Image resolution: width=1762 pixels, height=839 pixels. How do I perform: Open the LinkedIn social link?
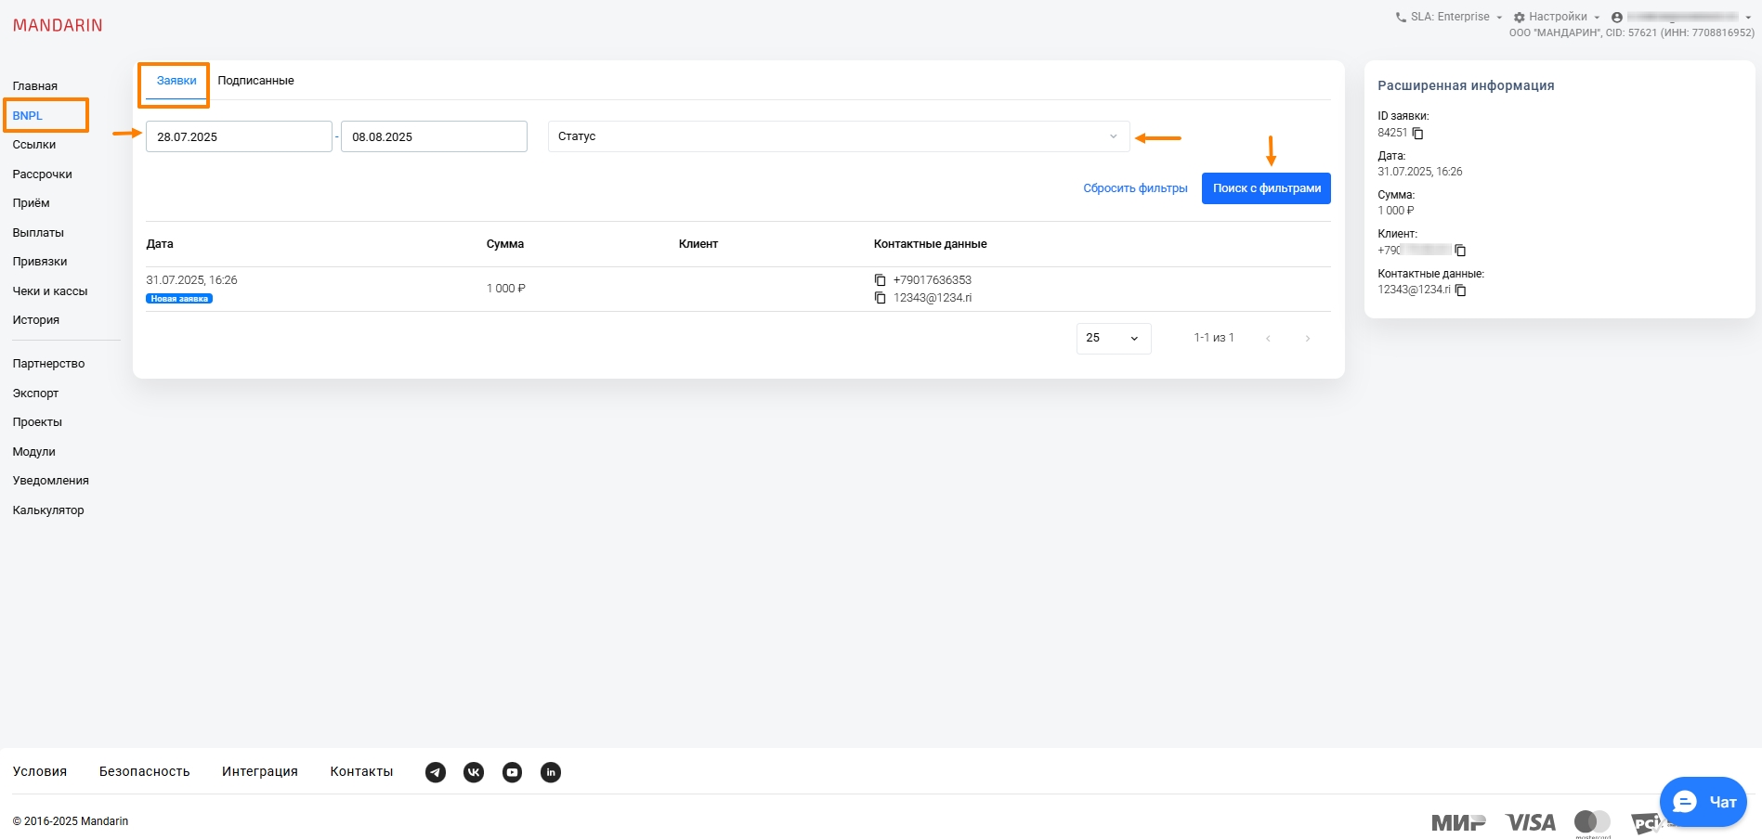[551, 772]
